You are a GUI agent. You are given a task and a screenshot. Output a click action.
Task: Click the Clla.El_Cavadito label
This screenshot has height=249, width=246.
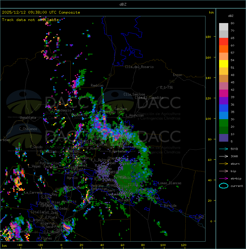[149, 98]
